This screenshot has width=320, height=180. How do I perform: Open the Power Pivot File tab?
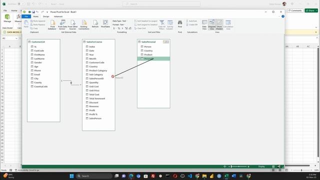pos(26,16)
